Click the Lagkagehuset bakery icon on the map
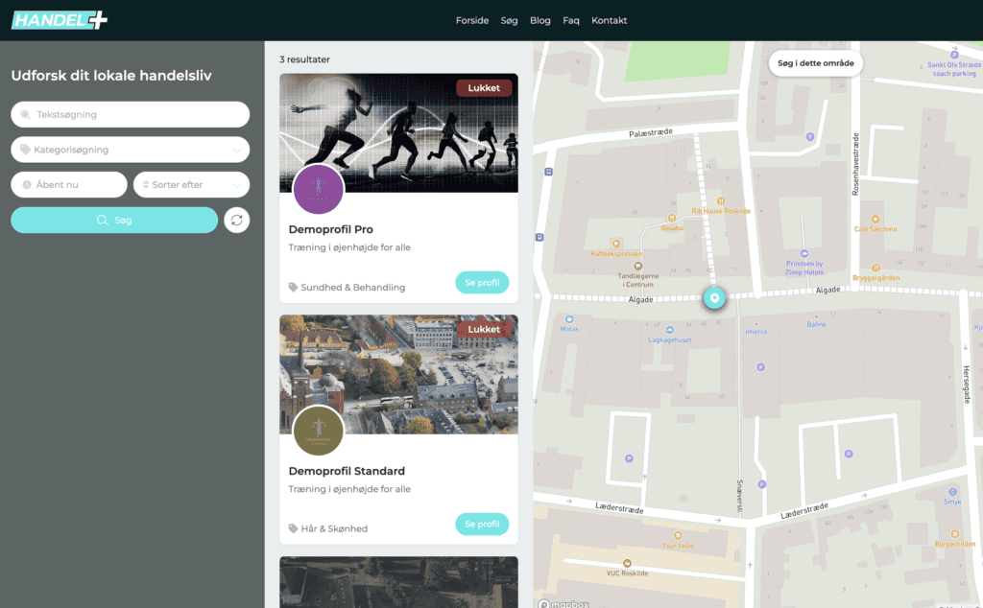Viewport: 983px width, 608px height. click(x=669, y=330)
